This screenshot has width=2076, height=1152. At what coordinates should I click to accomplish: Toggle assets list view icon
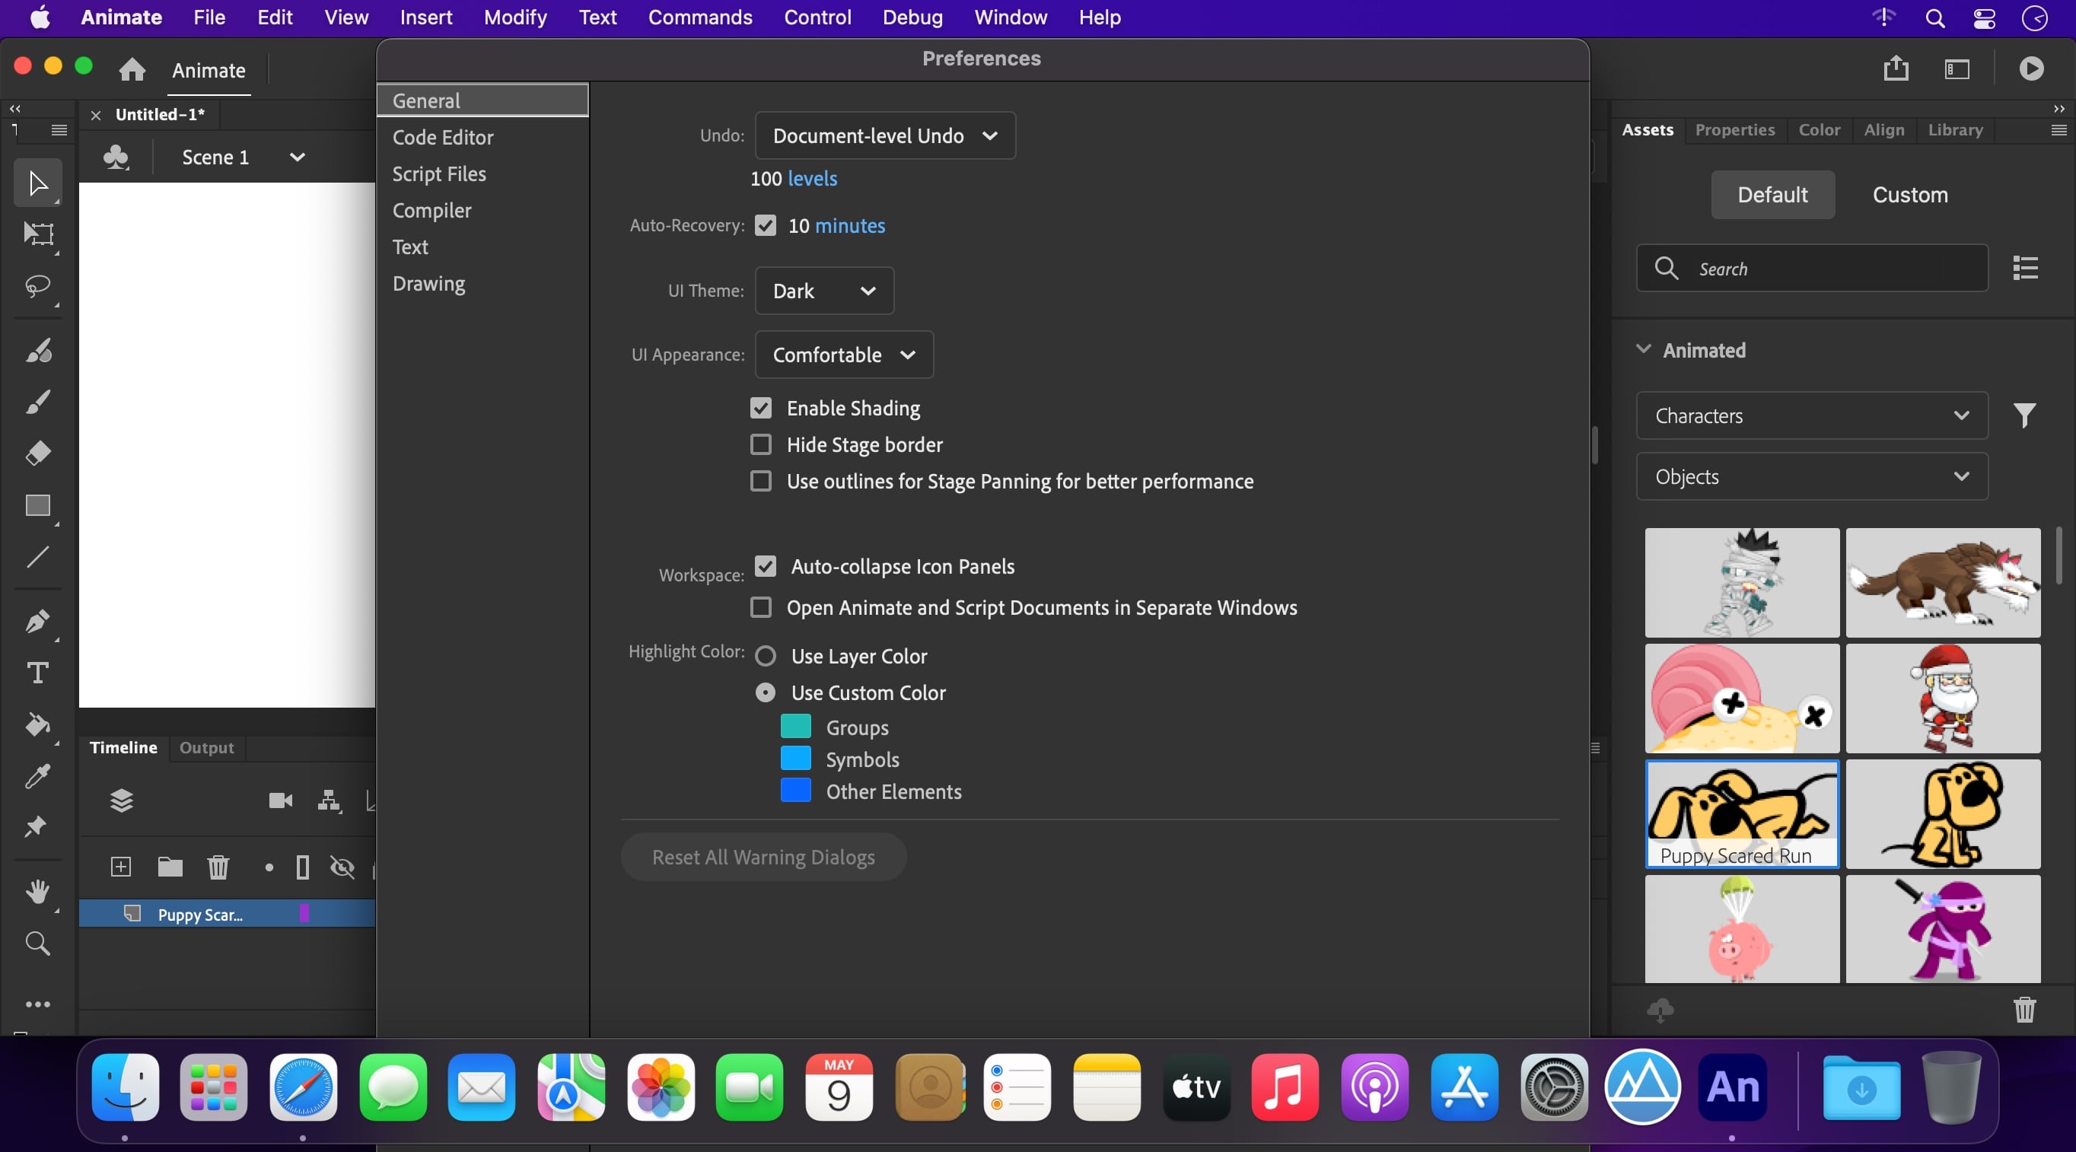[x=2025, y=269]
